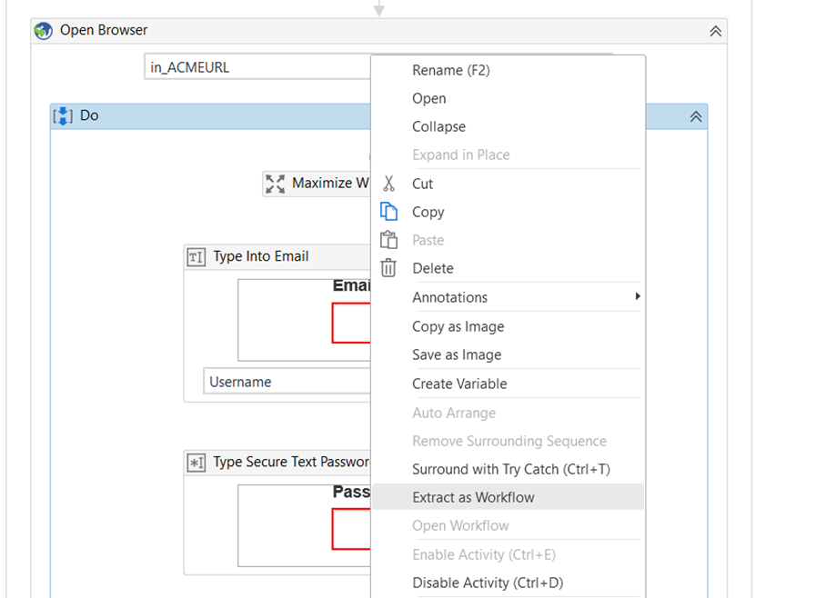Select Create Variable menu entry

tap(509, 384)
